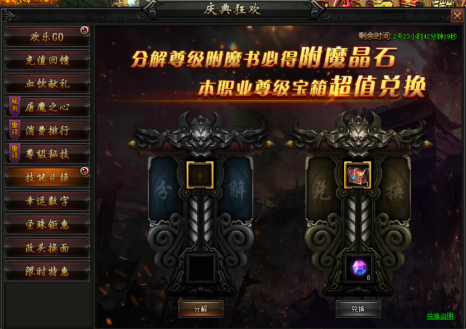Click the 分解 button
Viewport: 466px width, 329px height.
tap(201, 309)
